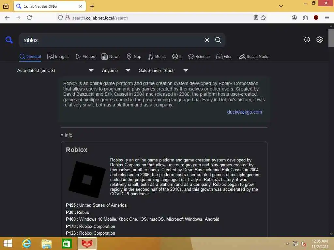Image resolution: width=334 pixels, height=250 pixels.
Task: Switch to Social Media search tab
Action: pos(254,57)
